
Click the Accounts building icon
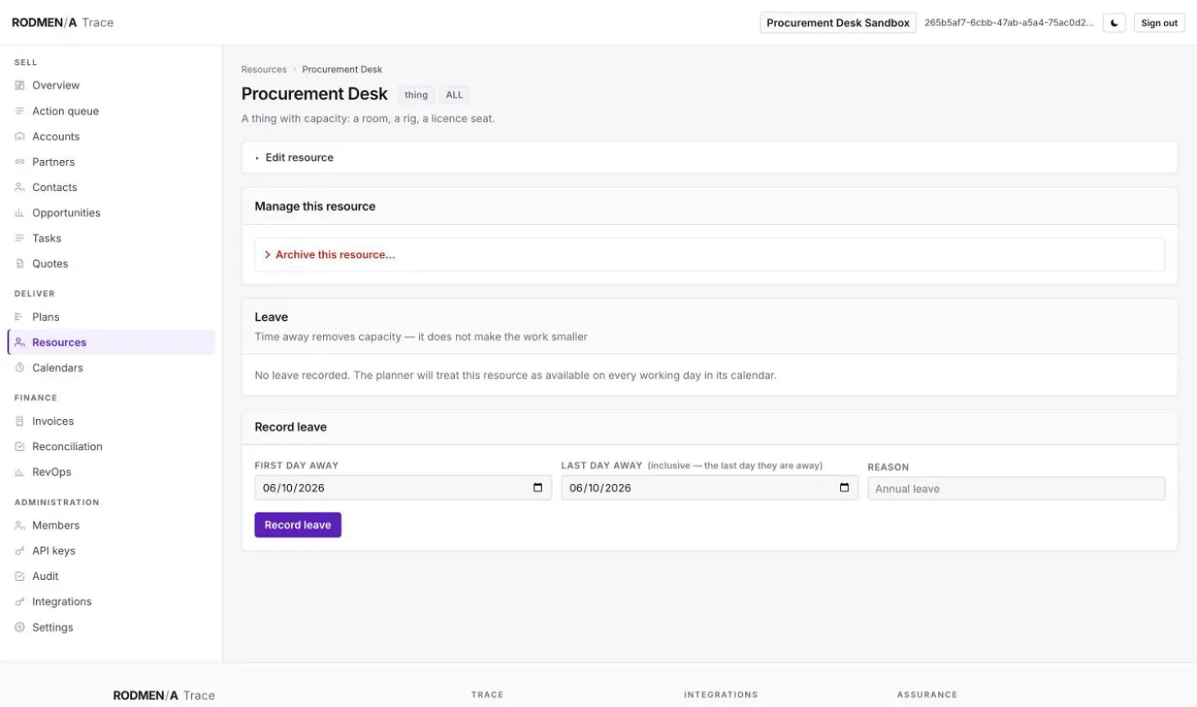click(x=20, y=136)
